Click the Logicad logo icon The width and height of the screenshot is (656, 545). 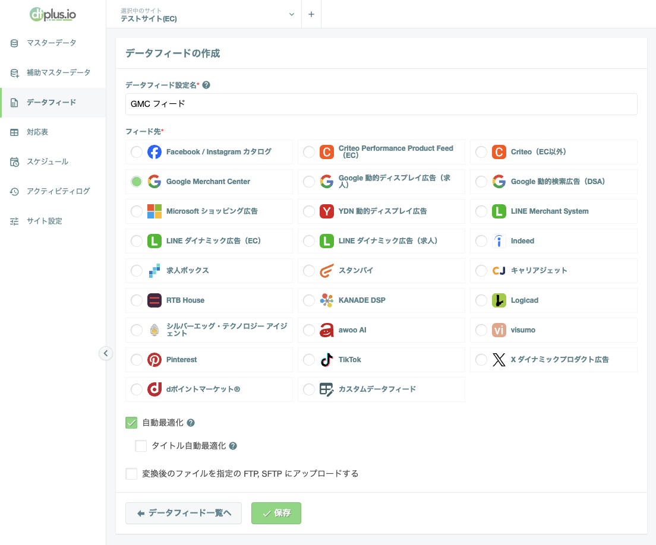tap(499, 300)
